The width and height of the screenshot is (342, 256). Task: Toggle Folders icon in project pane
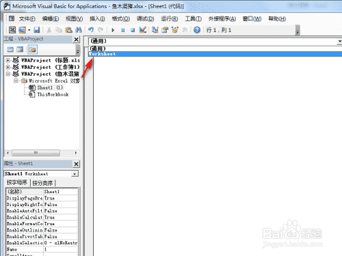click(x=32, y=49)
